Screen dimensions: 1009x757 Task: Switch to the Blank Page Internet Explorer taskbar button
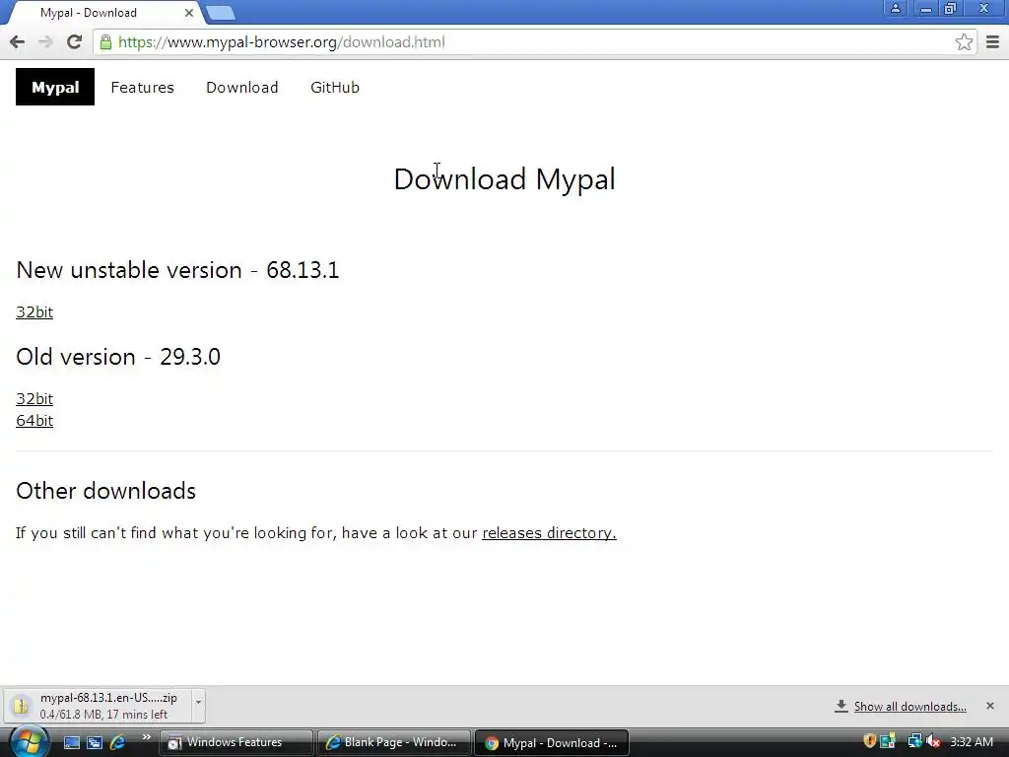coord(392,743)
